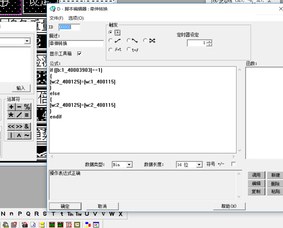The width and height of the screenshot is (283, 228).
Task: Select the rising edge trigger radio button
Action: coord(110,41)
